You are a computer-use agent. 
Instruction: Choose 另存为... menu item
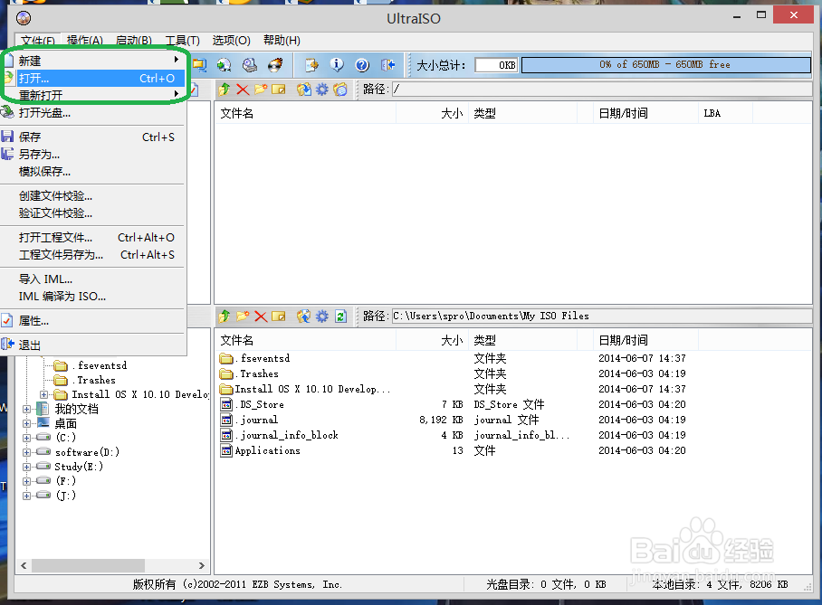93,155
